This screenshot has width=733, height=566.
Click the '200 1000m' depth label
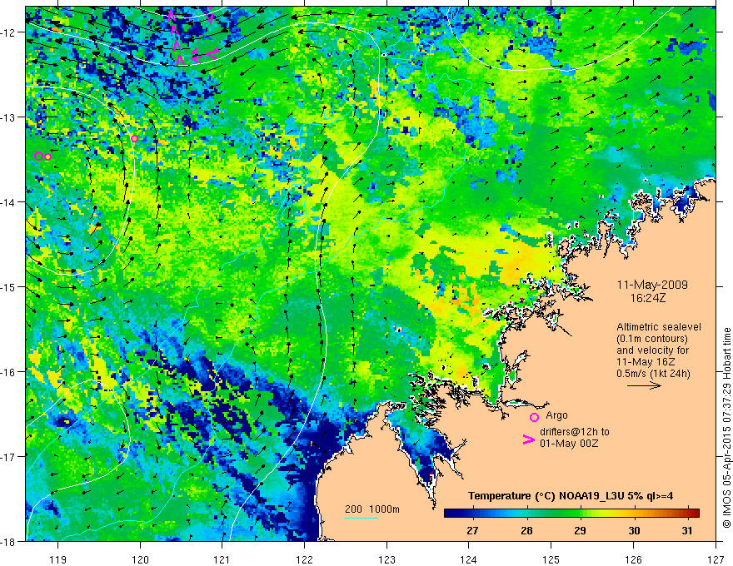[372, 509]
